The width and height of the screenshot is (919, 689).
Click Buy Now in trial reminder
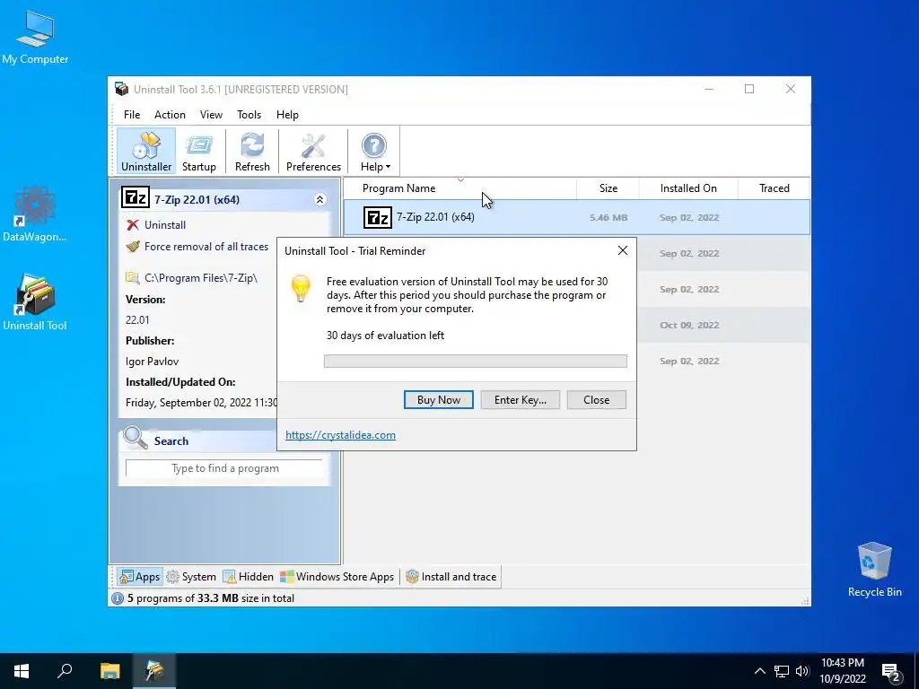click(438, 399)
